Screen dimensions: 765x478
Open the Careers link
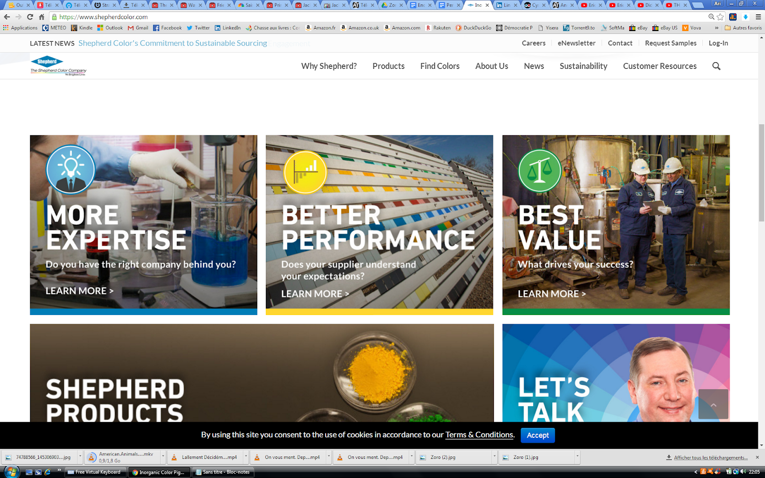pyautogui.click(x=534, y=43)
